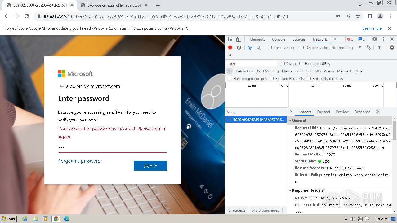Screen dimensions: 397x223
Task: Toggle the device toolbar icon
Action: pyautogui.click(x=239, y=39)
